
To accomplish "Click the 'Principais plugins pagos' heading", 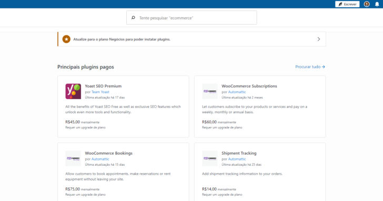I will 85,67.
